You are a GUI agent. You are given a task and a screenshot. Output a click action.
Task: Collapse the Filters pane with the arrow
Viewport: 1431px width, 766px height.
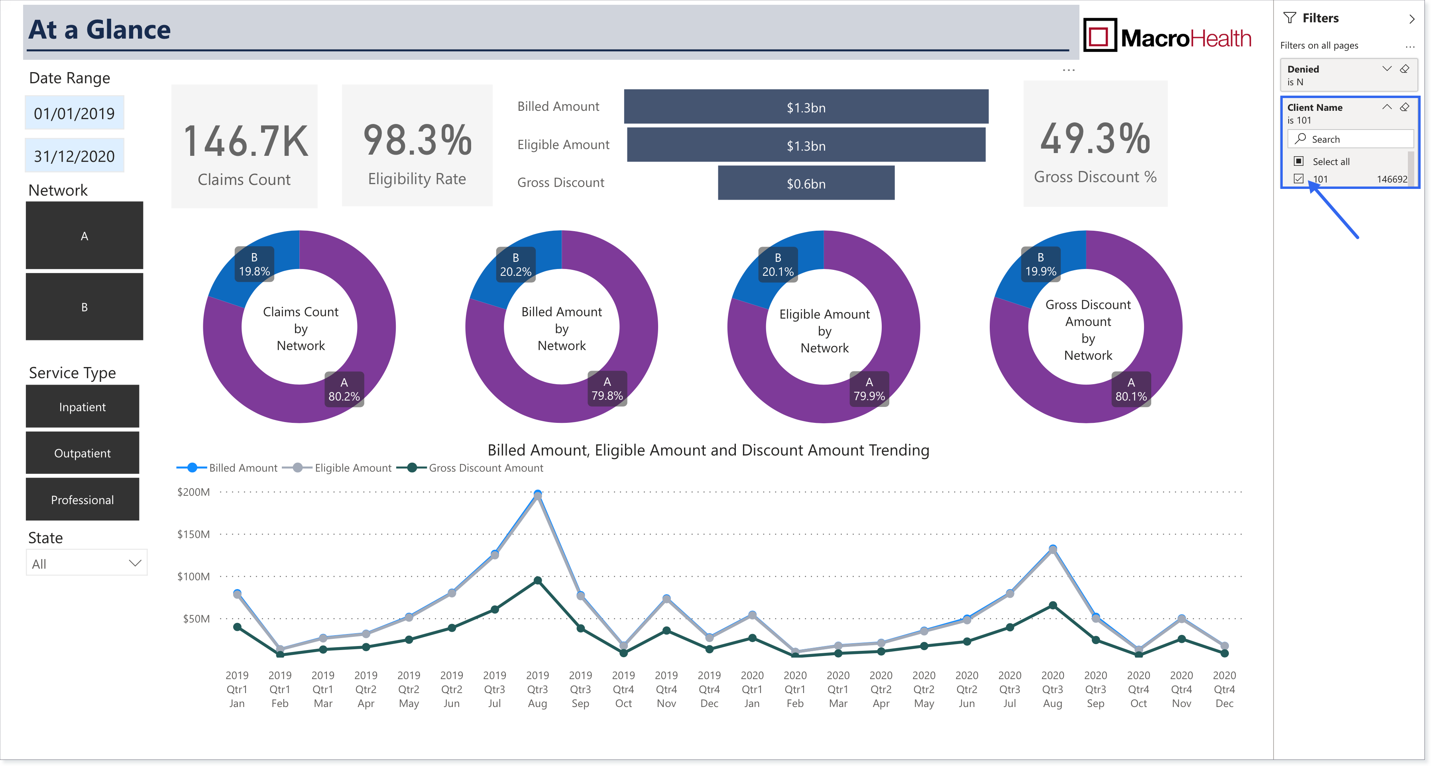point(1411,19)
